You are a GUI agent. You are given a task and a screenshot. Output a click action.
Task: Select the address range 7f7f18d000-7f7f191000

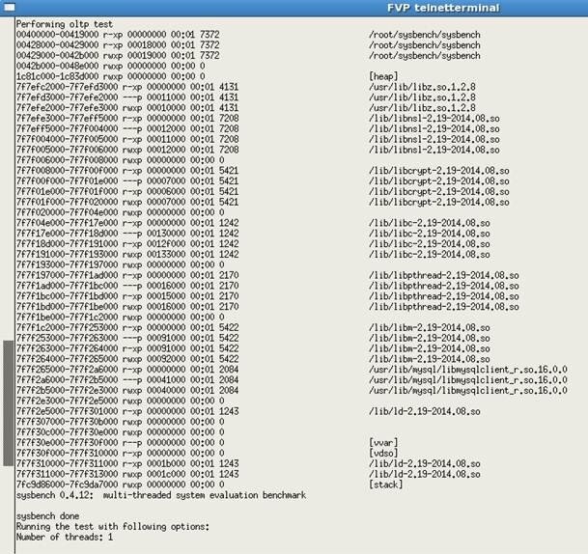pos(68,244)
